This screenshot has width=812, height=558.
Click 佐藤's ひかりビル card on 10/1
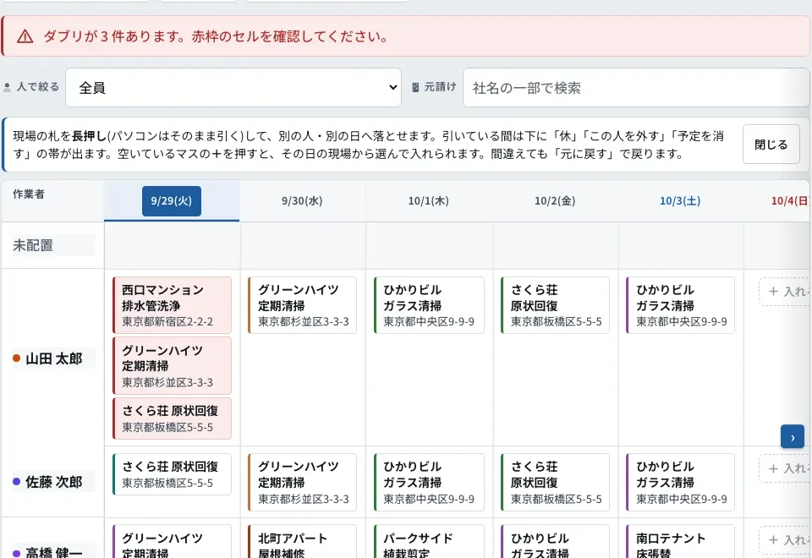click(x=429, y=483)
